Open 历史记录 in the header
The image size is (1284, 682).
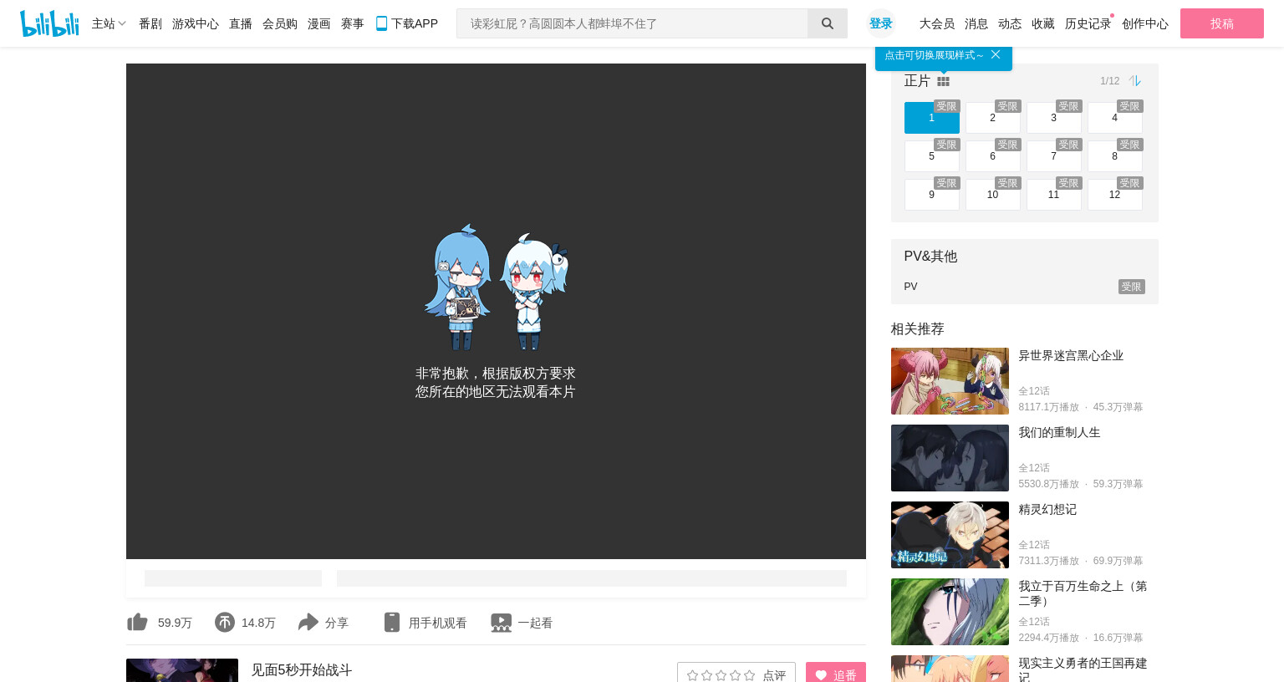click(x=1088, y=23)
